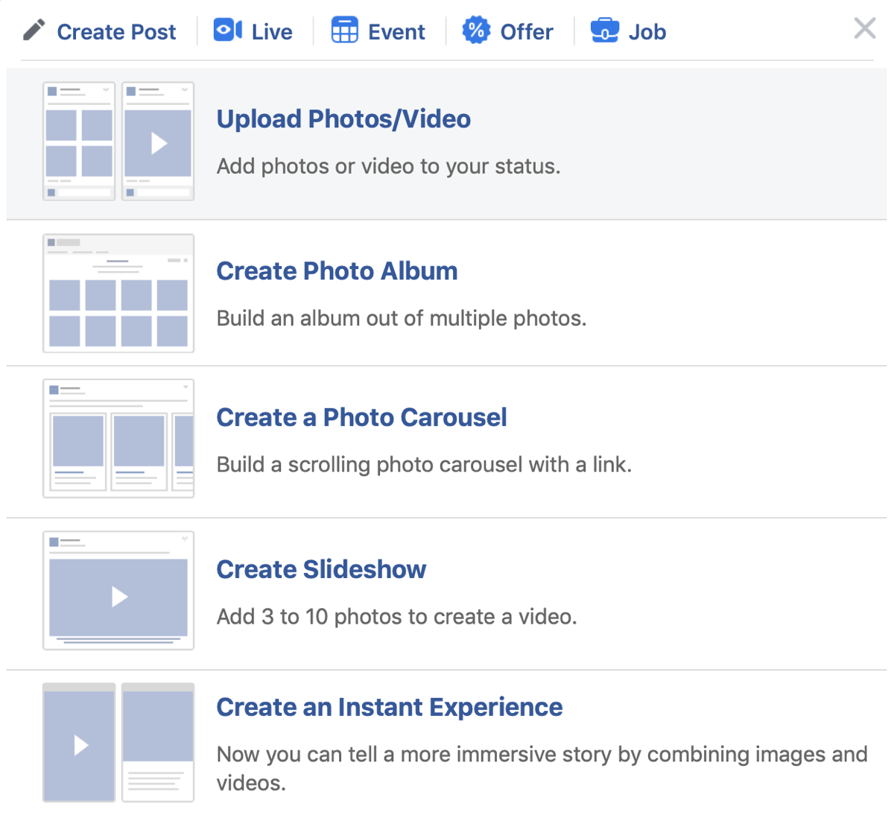Click the Job briefcase icon
This screenshot has width=894, height=827.
pyautogui.click(x=604, y=31)
